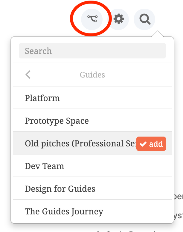Select The Guides Journey item
Viewport: 183px width, 232px height.
[92, 211]
